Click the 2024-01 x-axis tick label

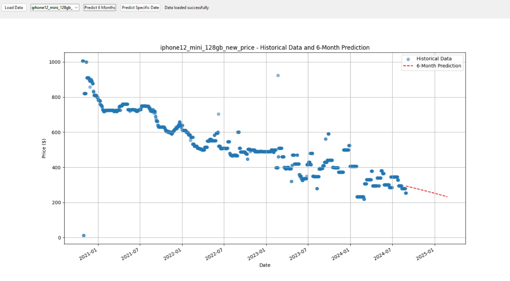coord(341,254)
